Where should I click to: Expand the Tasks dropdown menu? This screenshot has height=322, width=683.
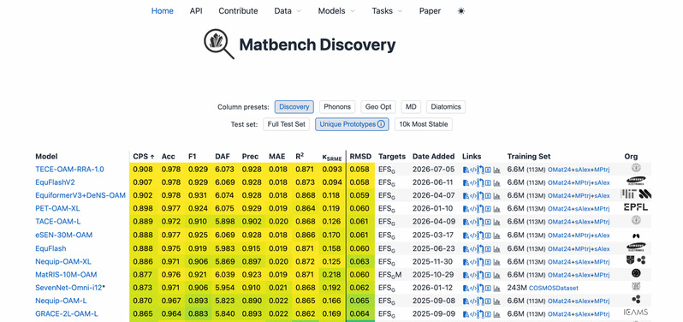[387, 11]
